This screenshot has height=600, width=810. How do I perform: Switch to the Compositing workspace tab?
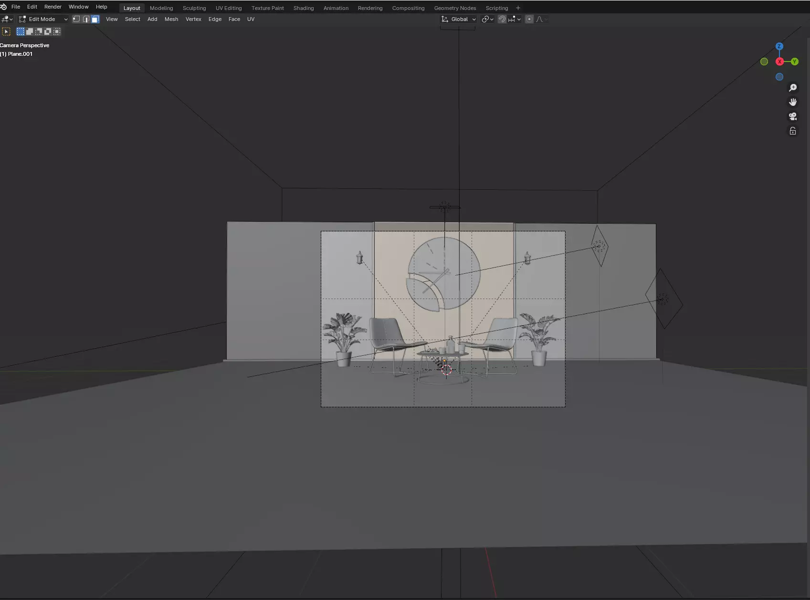[409, 8]
